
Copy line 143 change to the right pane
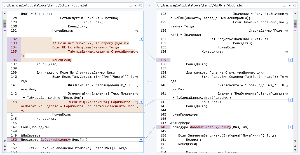[141, 102]
